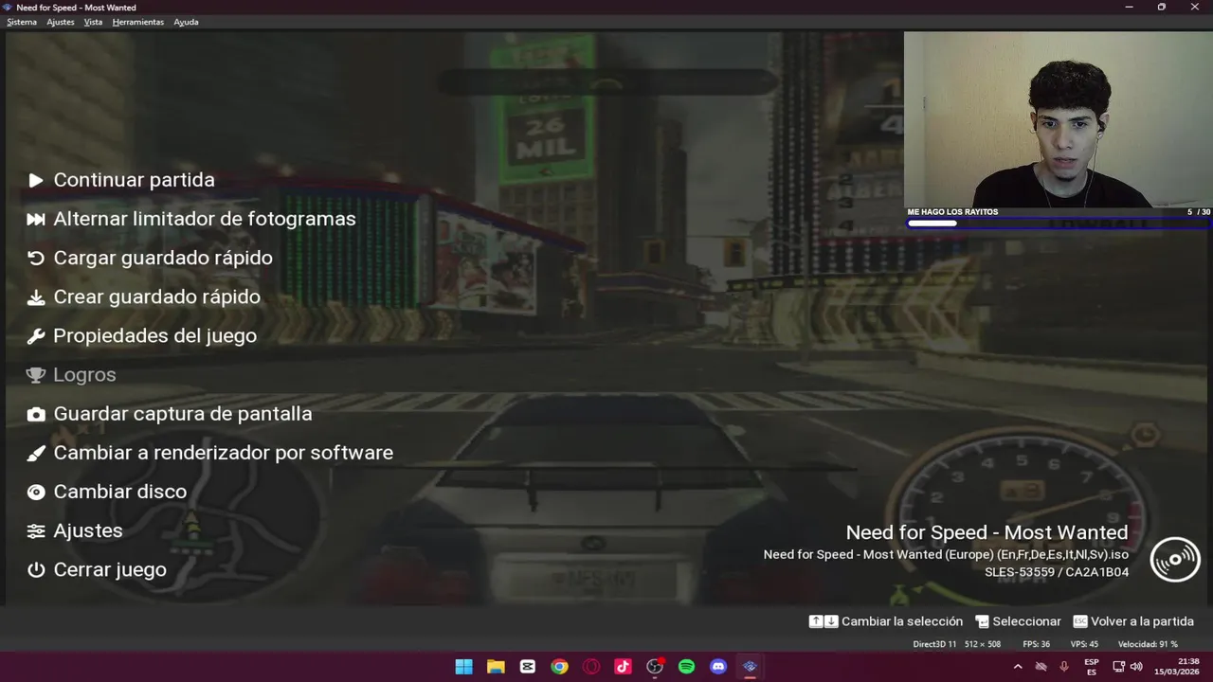
Task: Open the Sistema menu
Action: pos(22,22)
